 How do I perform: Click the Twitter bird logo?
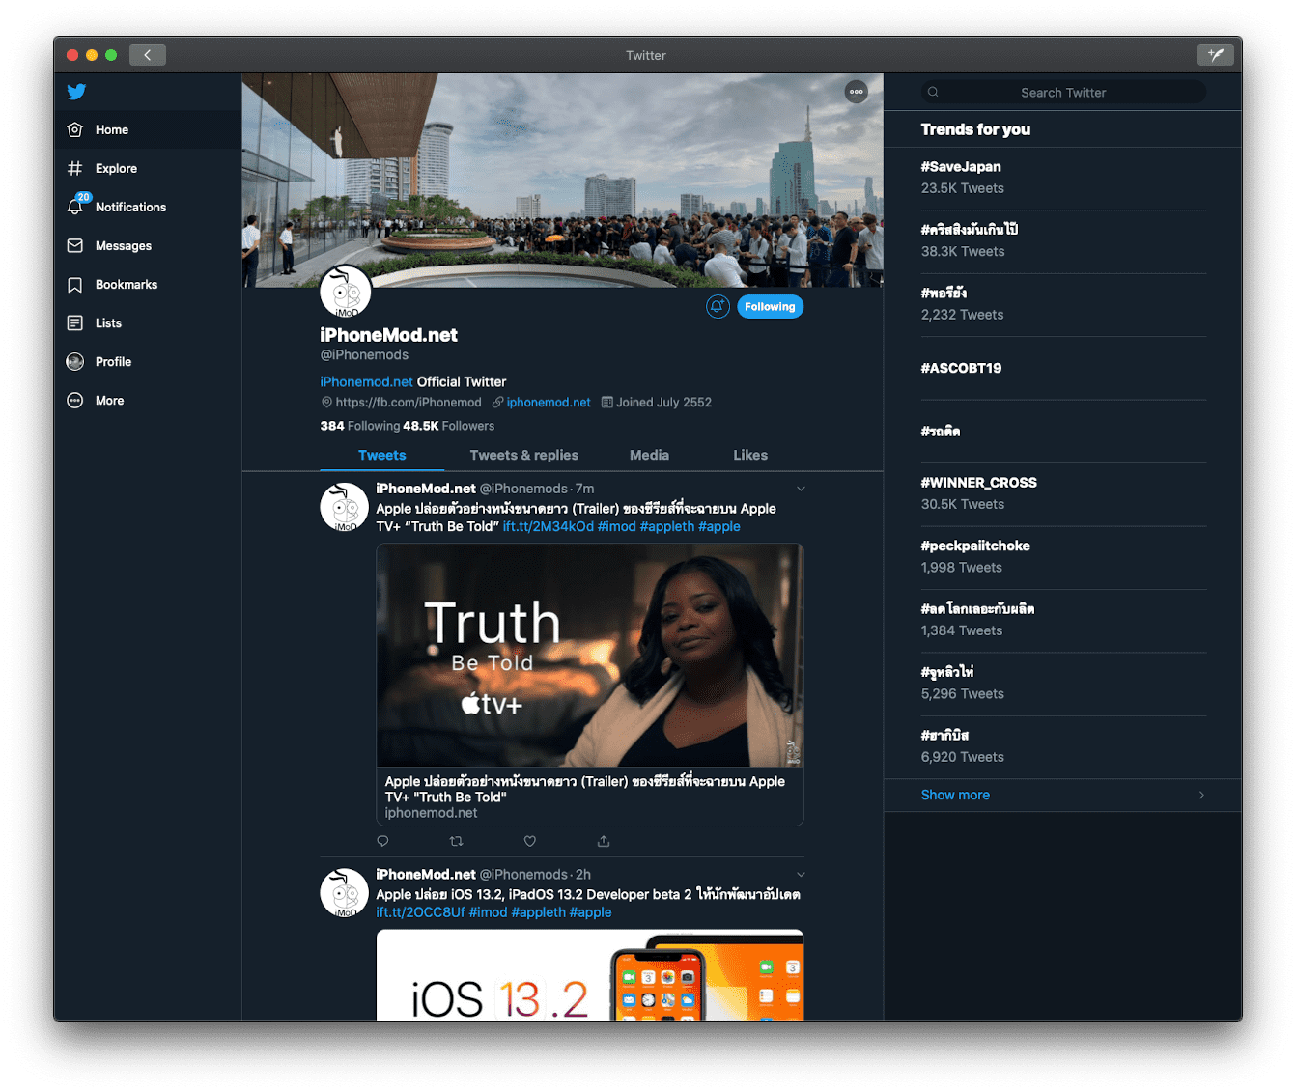coord(76,91)
